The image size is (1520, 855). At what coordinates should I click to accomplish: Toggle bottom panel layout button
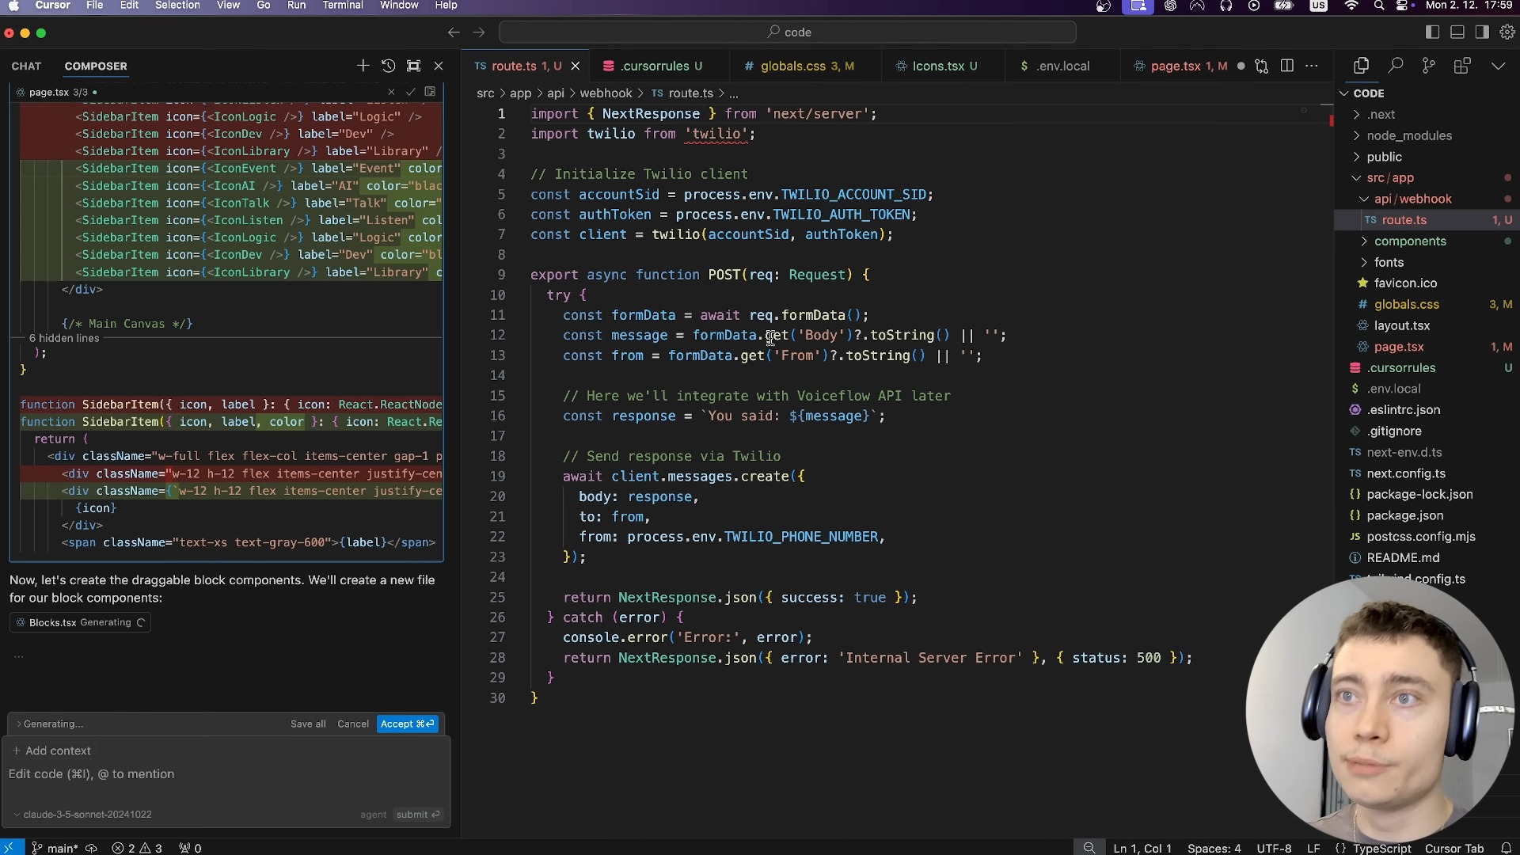(x=1457, y=32)
